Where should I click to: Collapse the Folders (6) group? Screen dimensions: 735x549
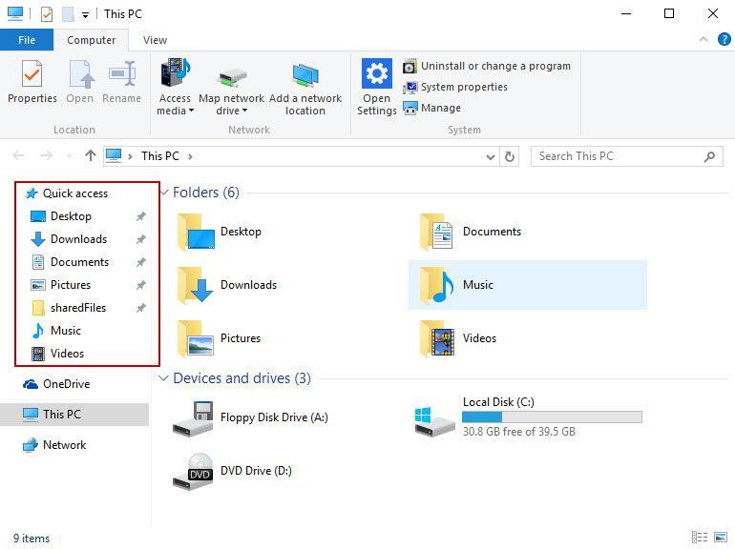(164, 193)
